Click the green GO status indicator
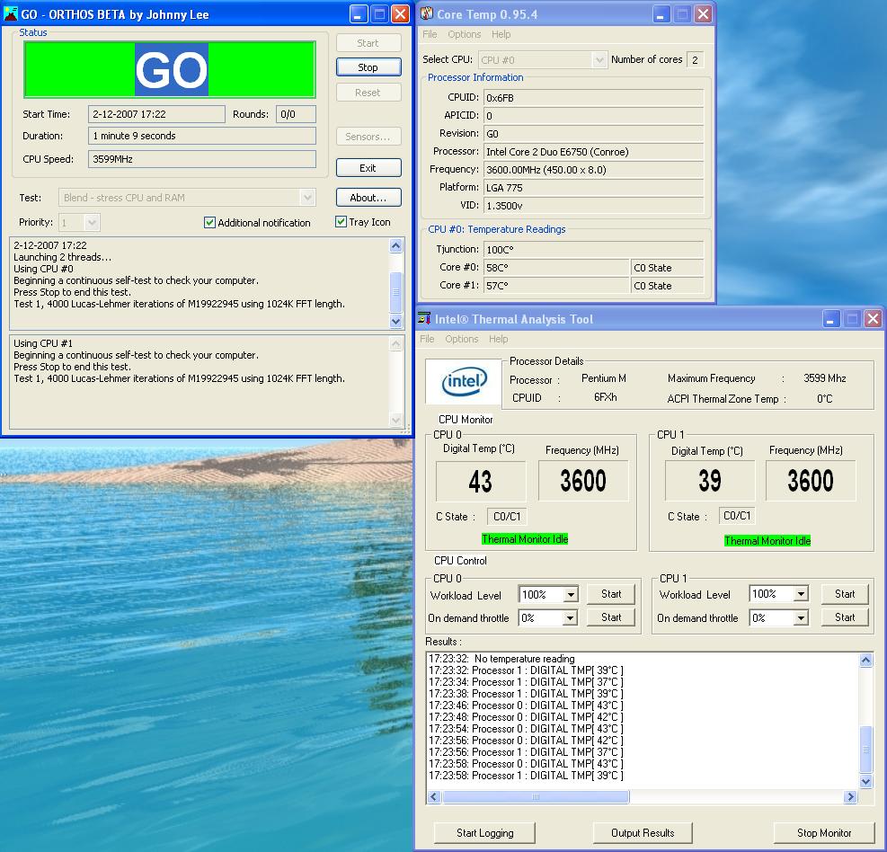 170,69
